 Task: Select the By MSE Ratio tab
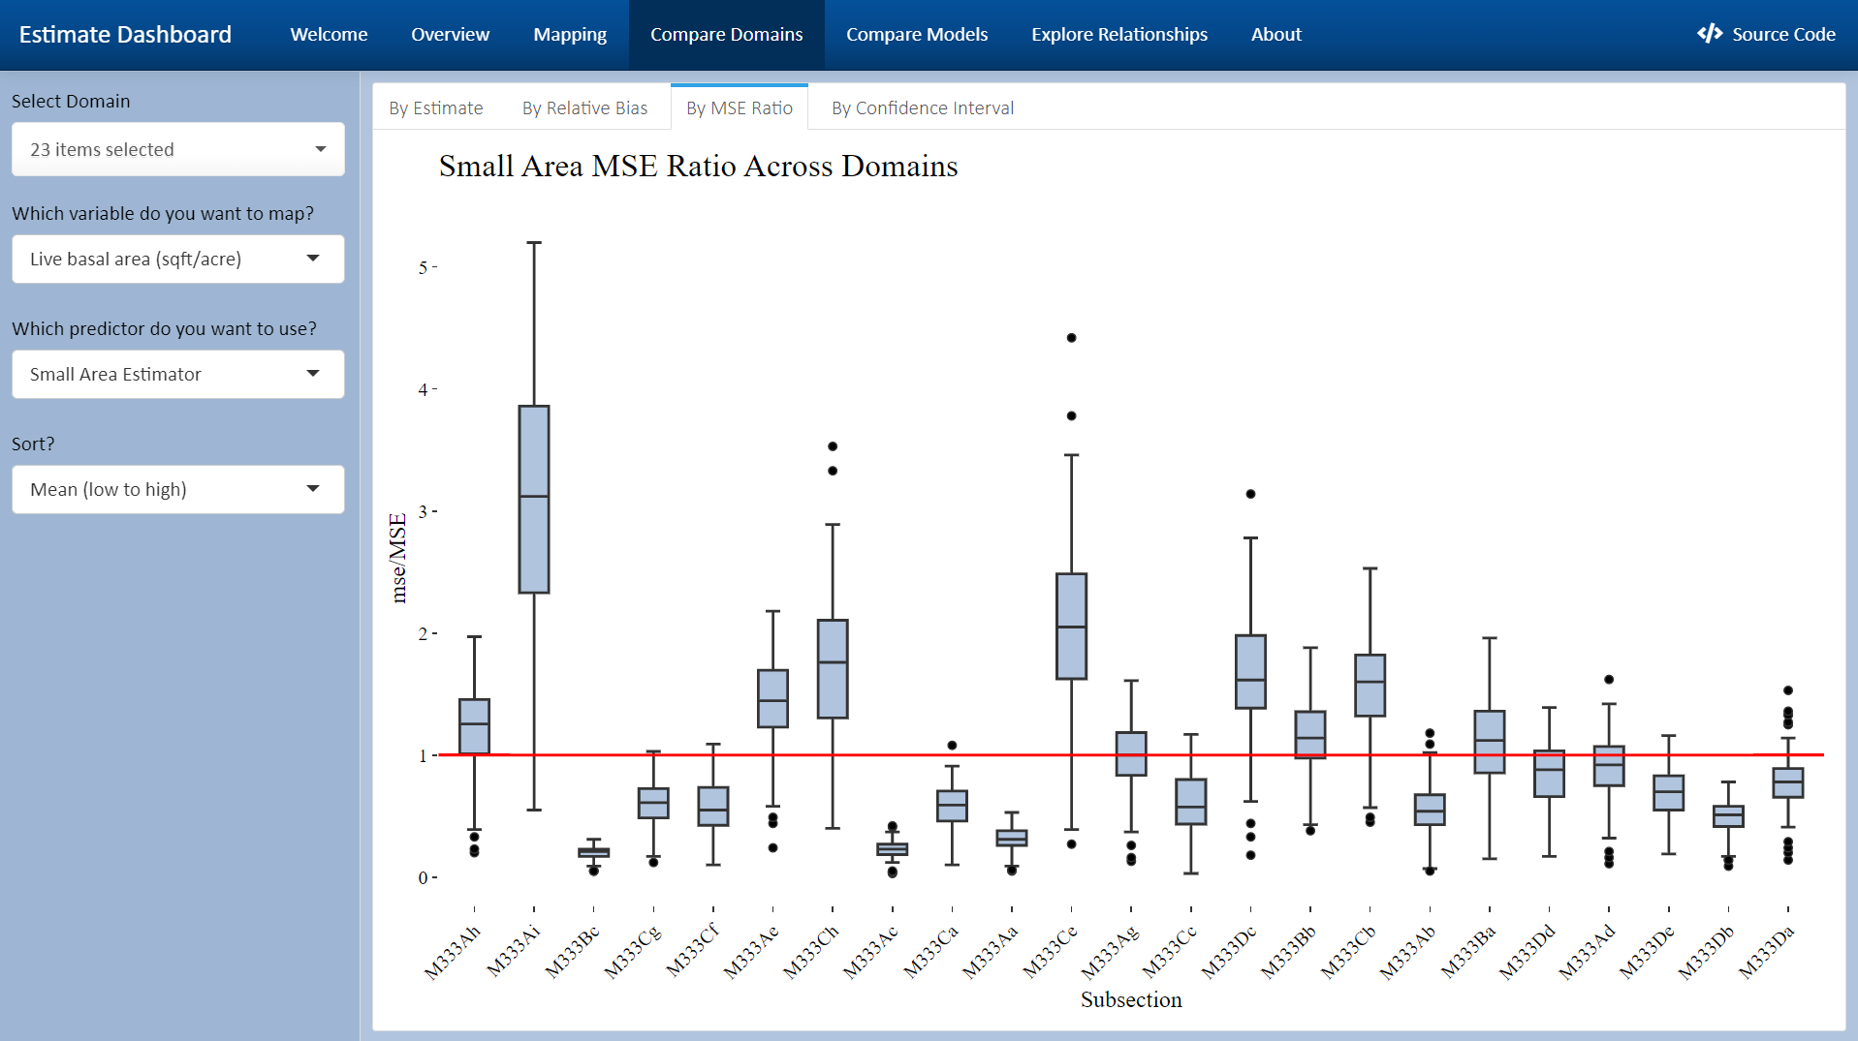[739, 107]
